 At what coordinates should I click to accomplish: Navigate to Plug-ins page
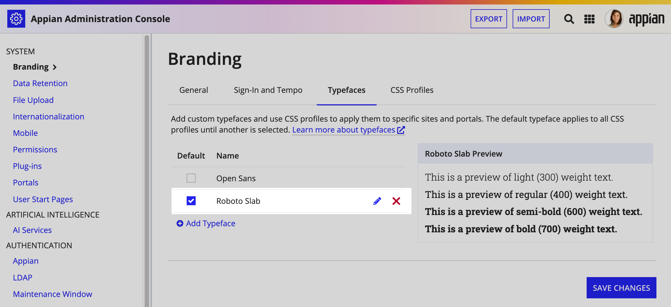27,166
